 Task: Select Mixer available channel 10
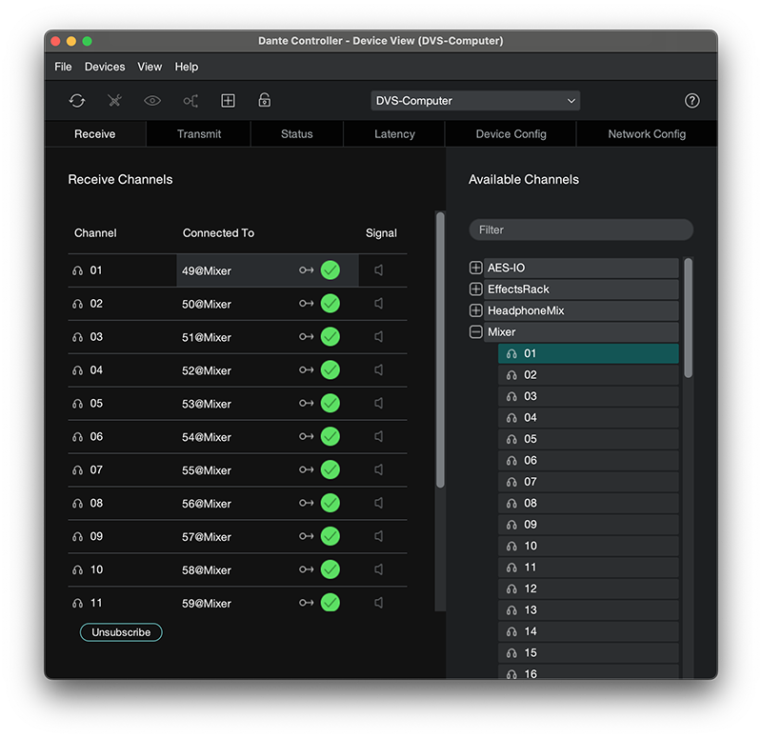click(x=588, y=546)
